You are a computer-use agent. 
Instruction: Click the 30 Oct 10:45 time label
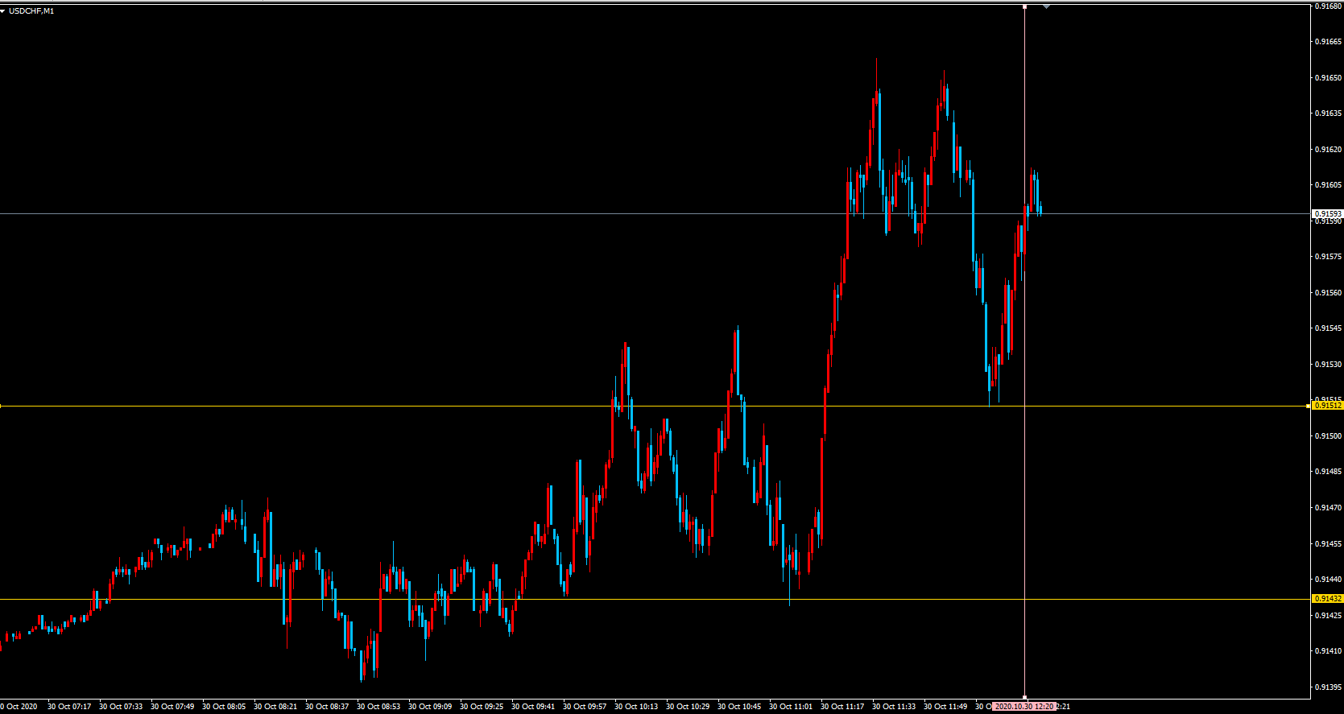(739, 707)
